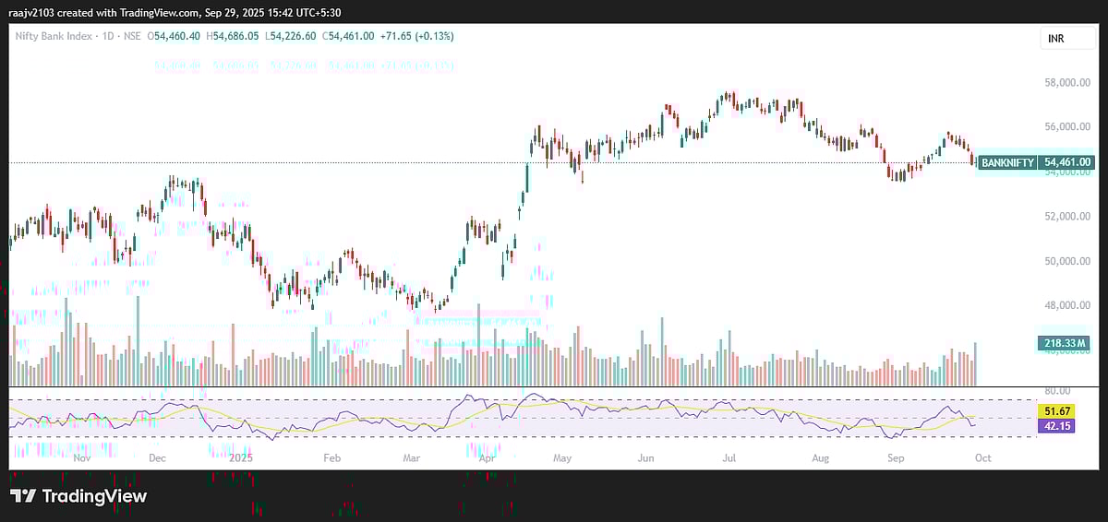Click the 50,000.00 price axis label
Viewport: 1108px width, 522px height.
(x=1066, y=261)
